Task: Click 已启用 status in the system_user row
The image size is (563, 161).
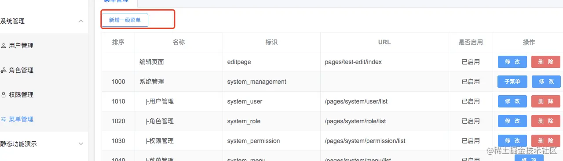Action: 471,101
